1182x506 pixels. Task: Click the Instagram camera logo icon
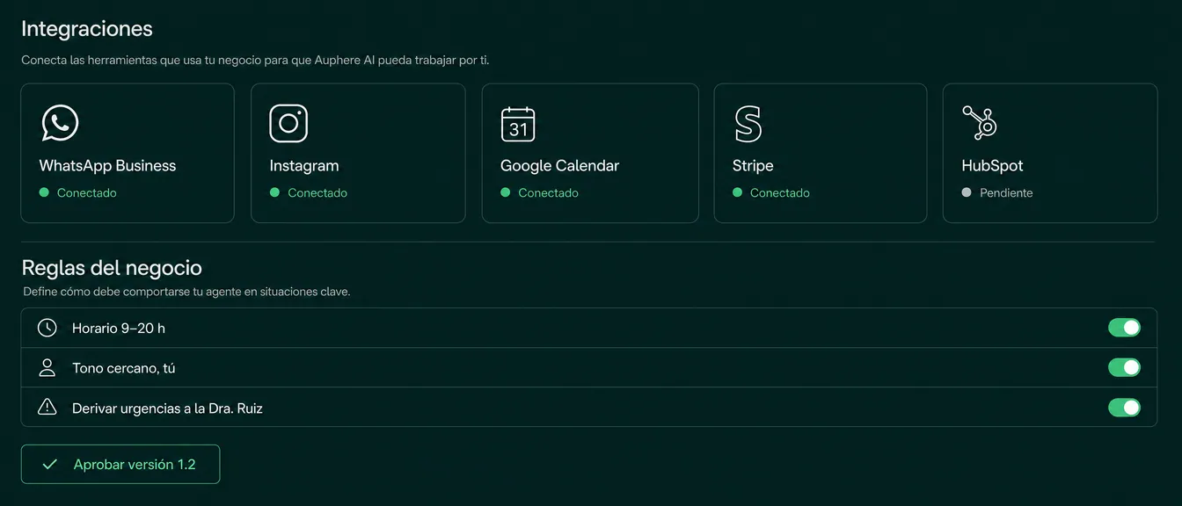pyautogui.click(x=288, y=123)
